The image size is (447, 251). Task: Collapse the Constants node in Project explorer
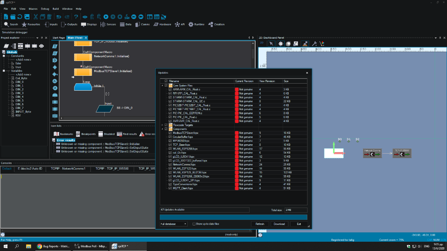coord(4,56)
